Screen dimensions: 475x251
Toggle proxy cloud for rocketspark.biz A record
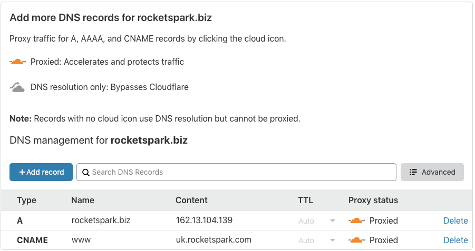tap(357, 221)
